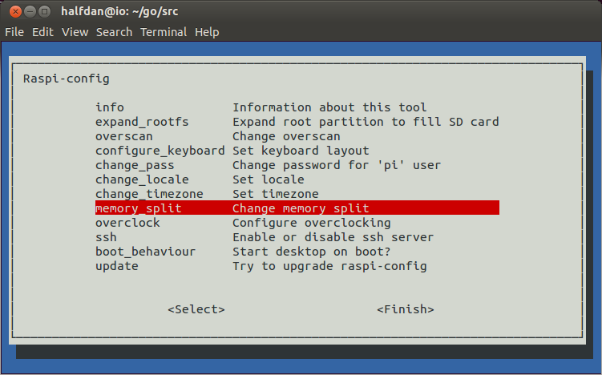Open the Terminal menu
The image size is (602, 375).
click(x=164, y=32)
